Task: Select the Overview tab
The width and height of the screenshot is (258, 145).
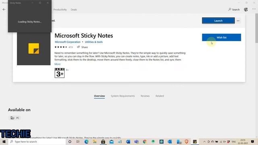Action: click(x=100, y=96)
